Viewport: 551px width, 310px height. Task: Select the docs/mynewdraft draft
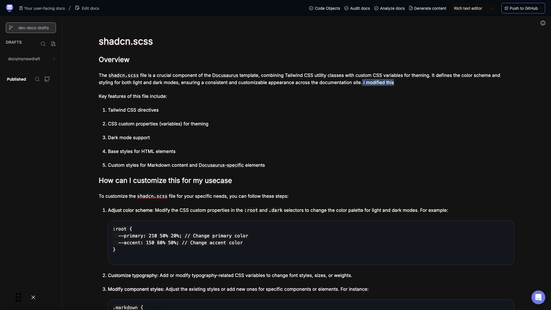pos(24,59)
